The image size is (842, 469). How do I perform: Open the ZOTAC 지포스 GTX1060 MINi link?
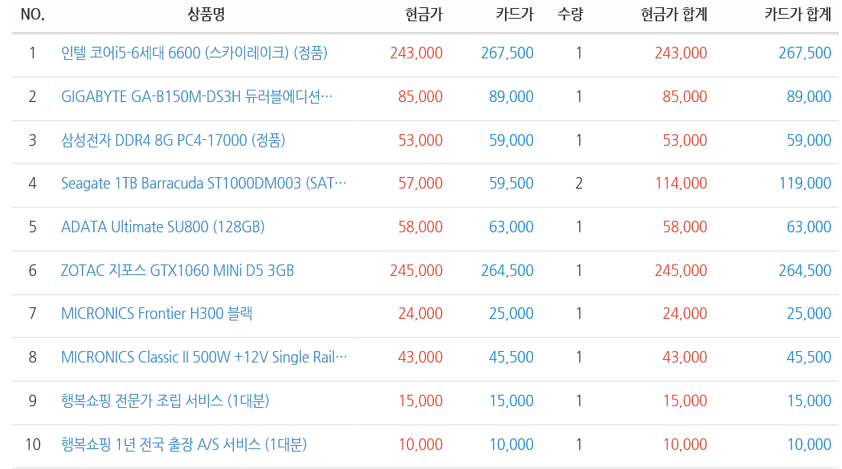click(x=177, y=271)
